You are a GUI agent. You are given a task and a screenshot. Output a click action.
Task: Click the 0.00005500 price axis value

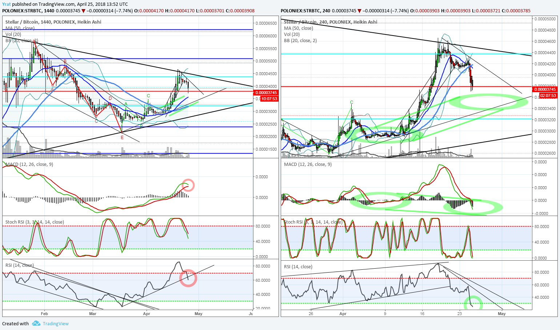[266, 49]
